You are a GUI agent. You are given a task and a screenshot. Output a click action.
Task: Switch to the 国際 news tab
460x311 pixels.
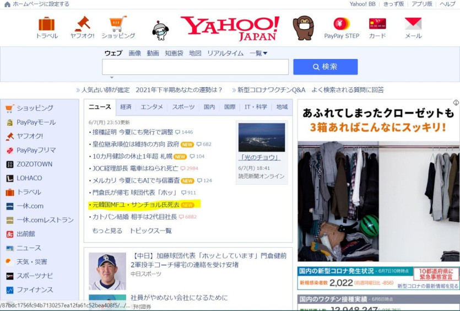pos(230,107)
